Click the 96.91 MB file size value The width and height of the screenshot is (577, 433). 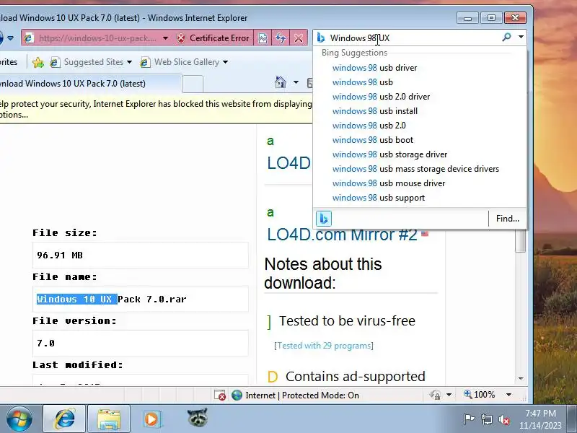click(60, 255)
